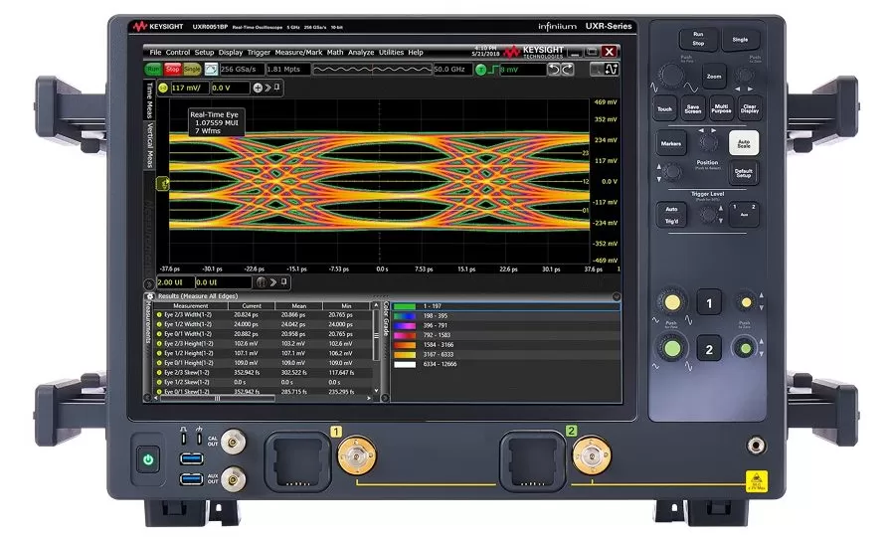The width and height of the screenshot is (890, 541).
Task: Click the yellow ground reference marker on the graticule
Action: (163, 183)
